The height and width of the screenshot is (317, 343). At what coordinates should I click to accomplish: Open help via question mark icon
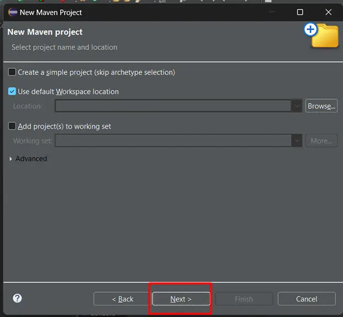[17, 298]
